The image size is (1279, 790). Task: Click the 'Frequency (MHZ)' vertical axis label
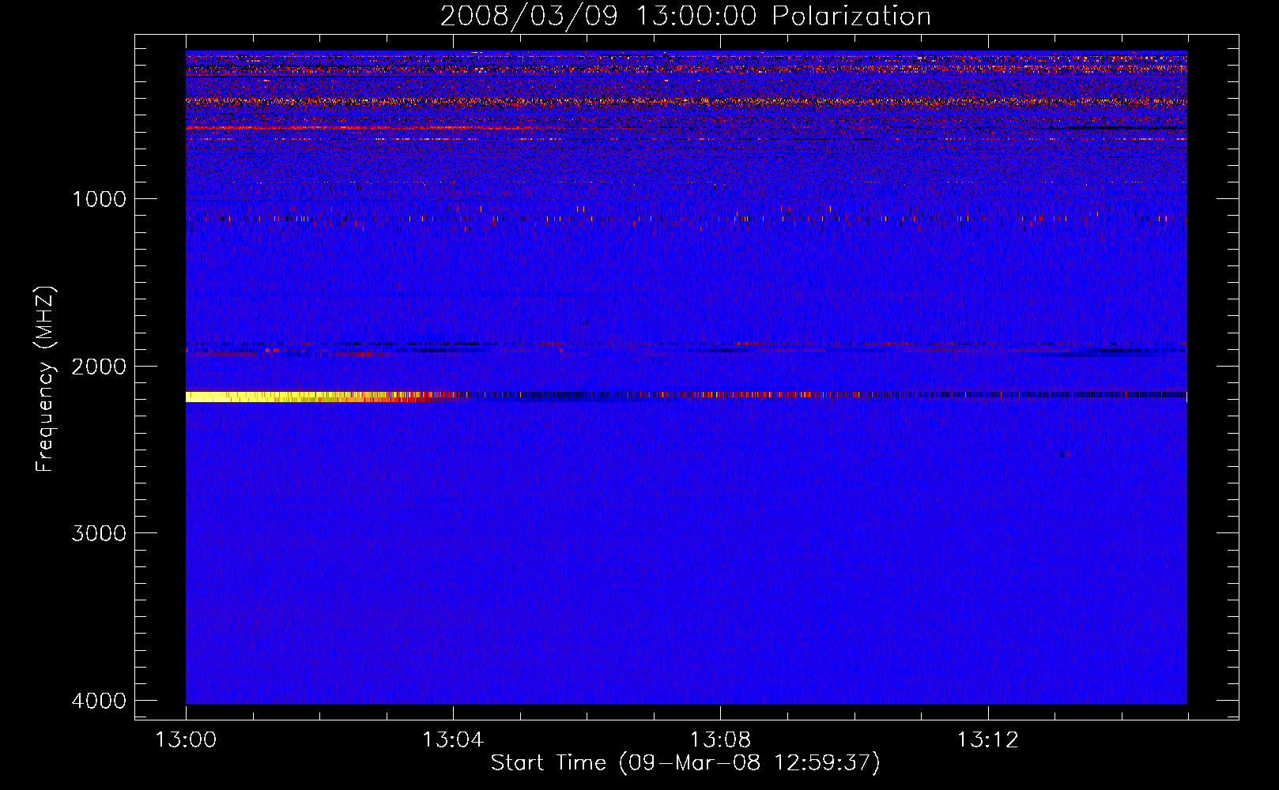click(45, 379)
